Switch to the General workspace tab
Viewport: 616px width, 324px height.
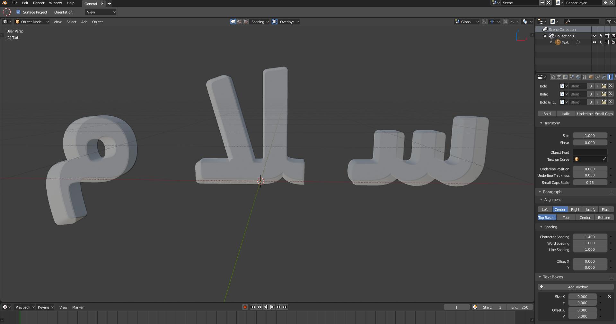[x=91, y=4]
